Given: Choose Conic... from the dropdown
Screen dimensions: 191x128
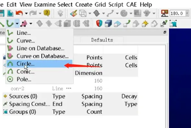Looking at the screenshot, I should pyautogui.click(x=39, y=72).
